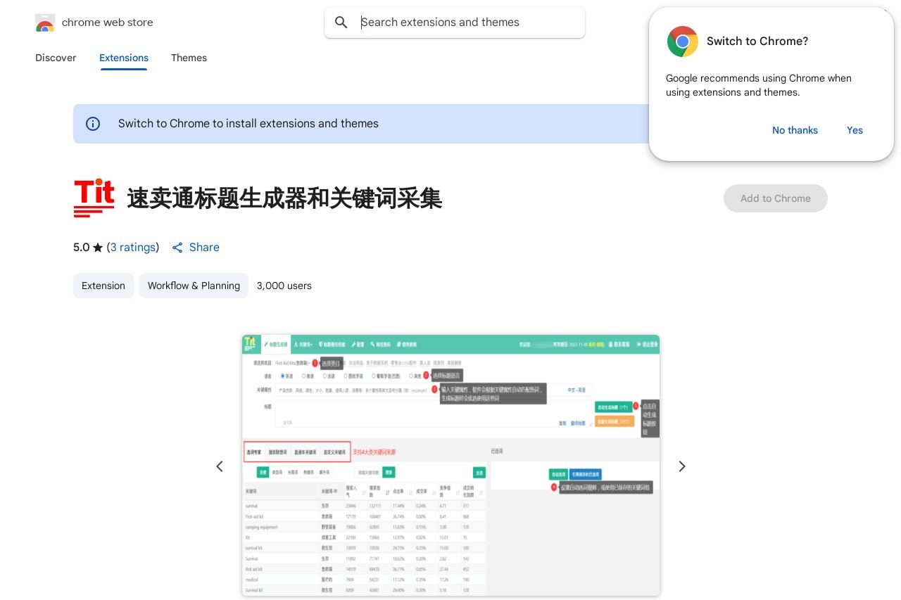Viewport: 901px width, 600px height.
Task: Click the Add to Chrome button
Action: (x=776, y=198)
